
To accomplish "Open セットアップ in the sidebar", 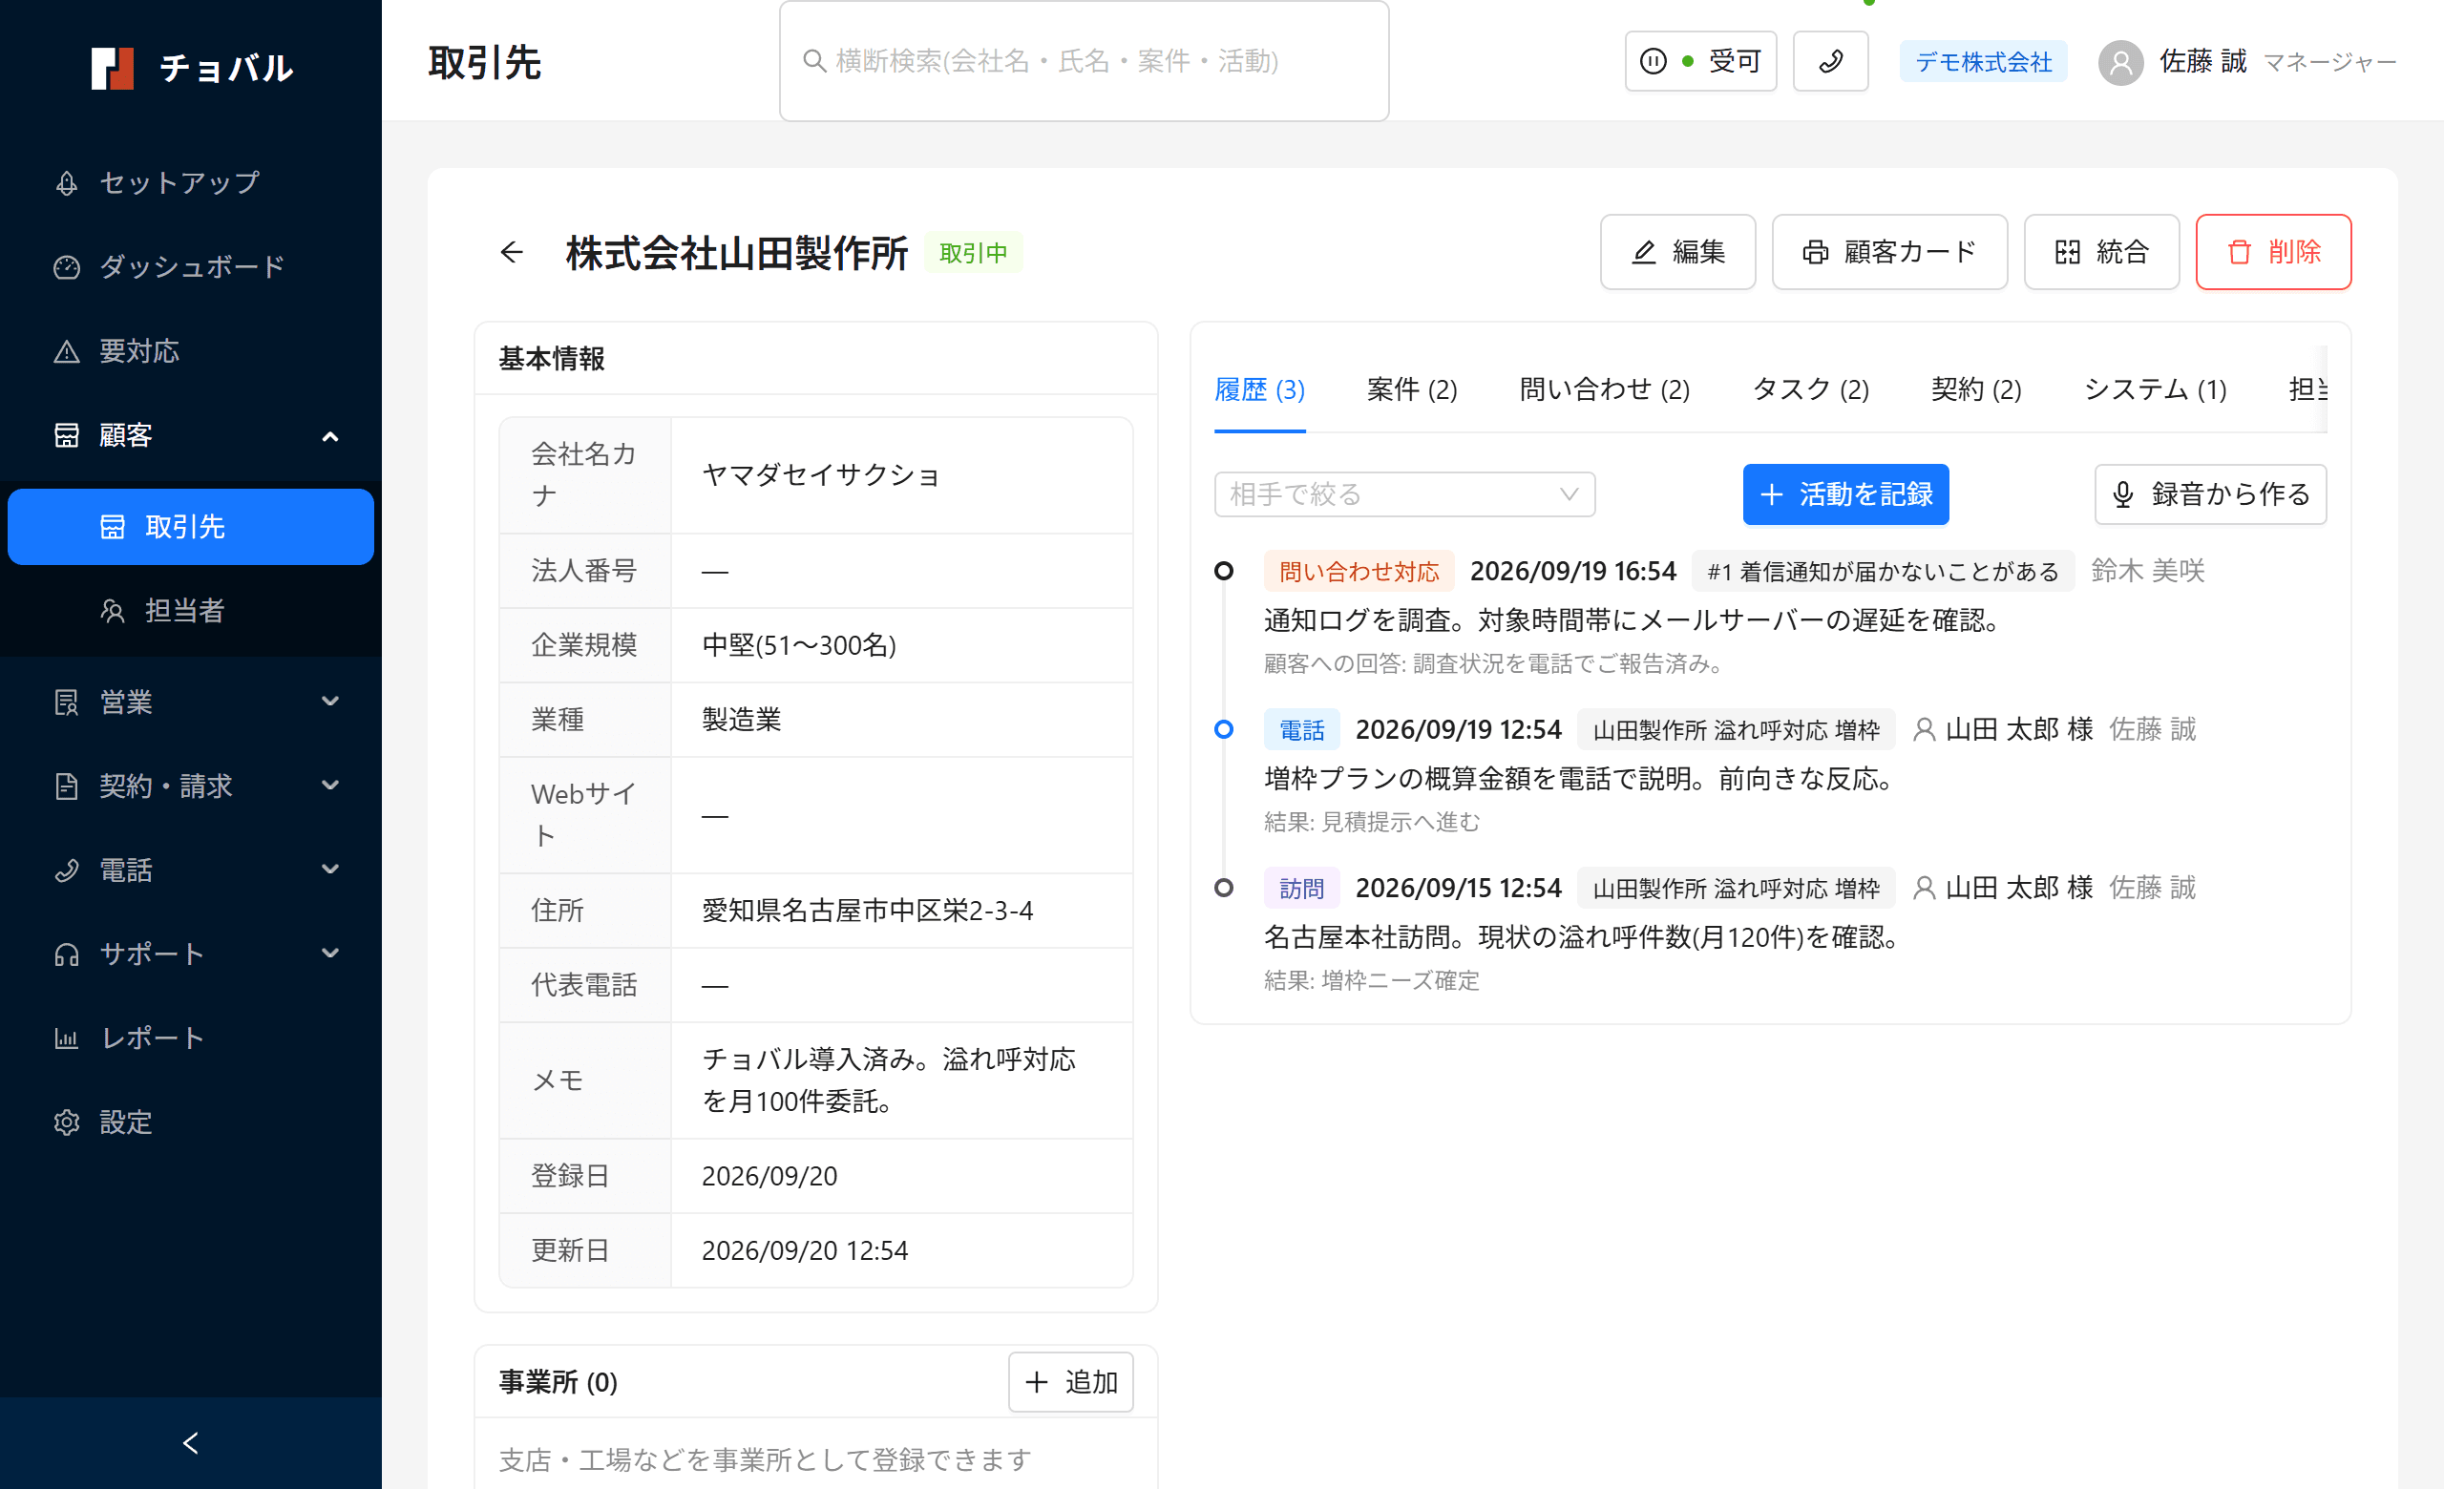I will (x=190, y=182).
